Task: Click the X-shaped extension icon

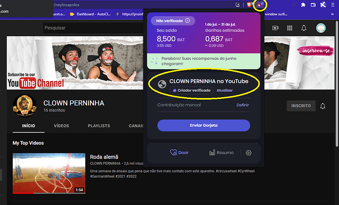Action: point(323,5)
